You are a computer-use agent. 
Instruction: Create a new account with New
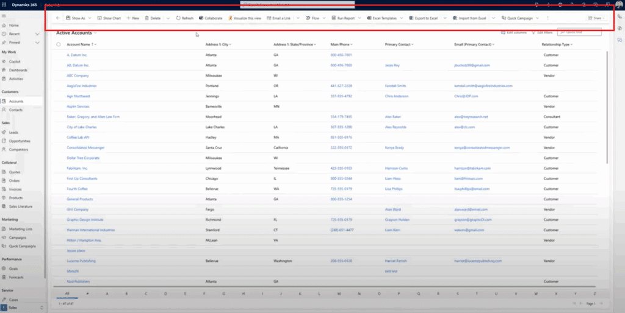click(132, 18)
